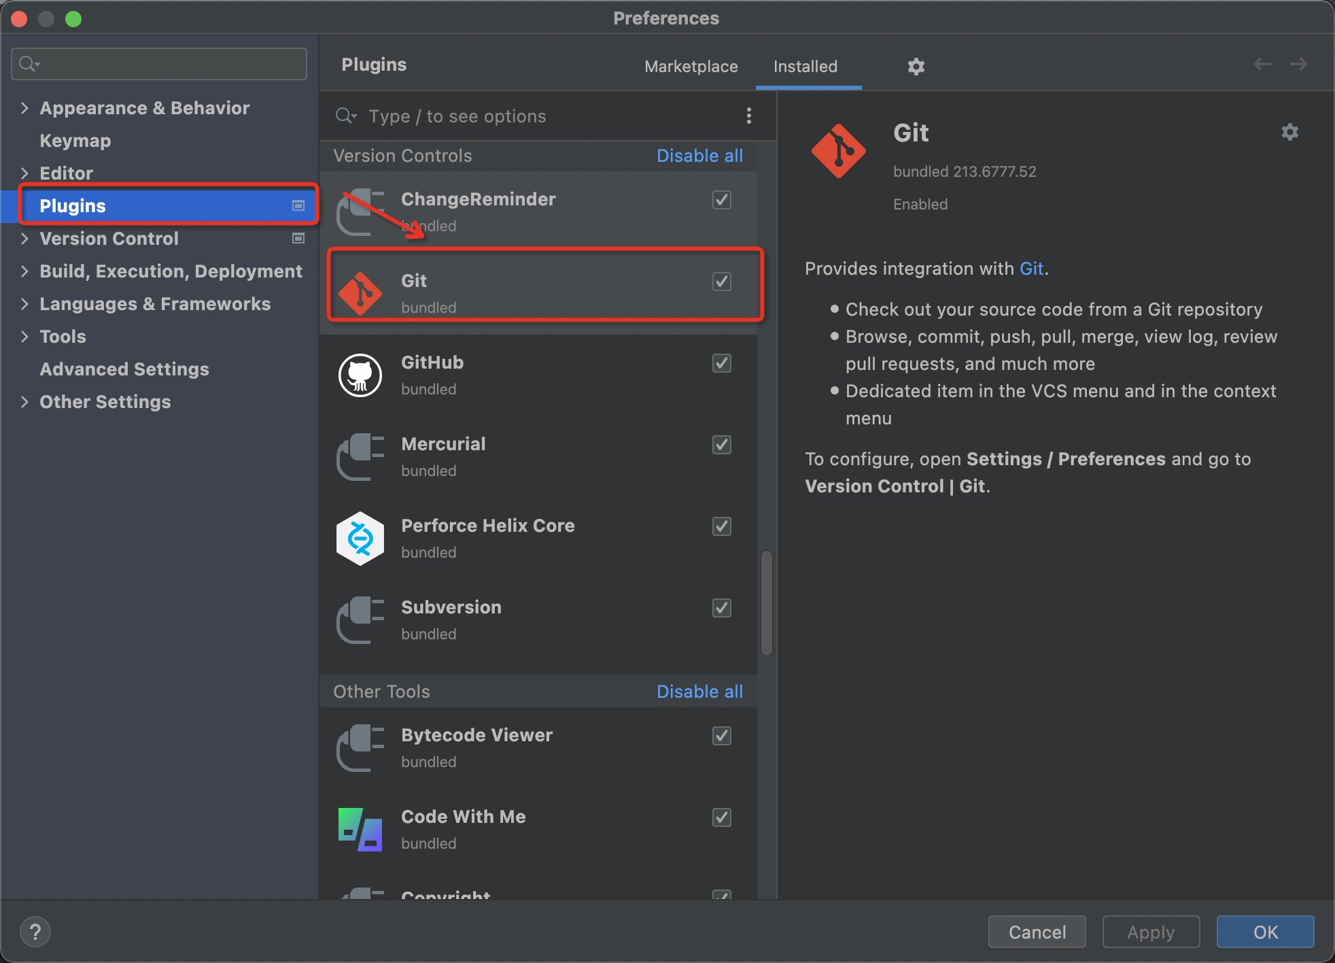Navigate back with the left arrow

(x=1262, y=64)
